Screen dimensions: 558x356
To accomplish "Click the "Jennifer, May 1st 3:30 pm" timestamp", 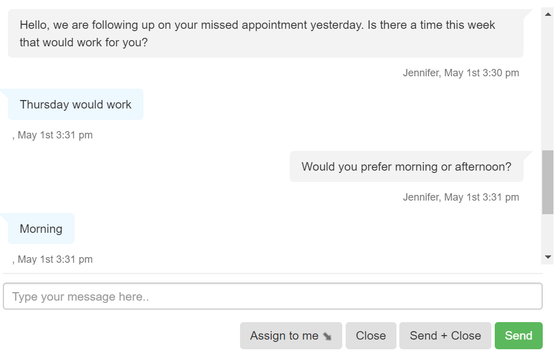I will click(461, 73).
